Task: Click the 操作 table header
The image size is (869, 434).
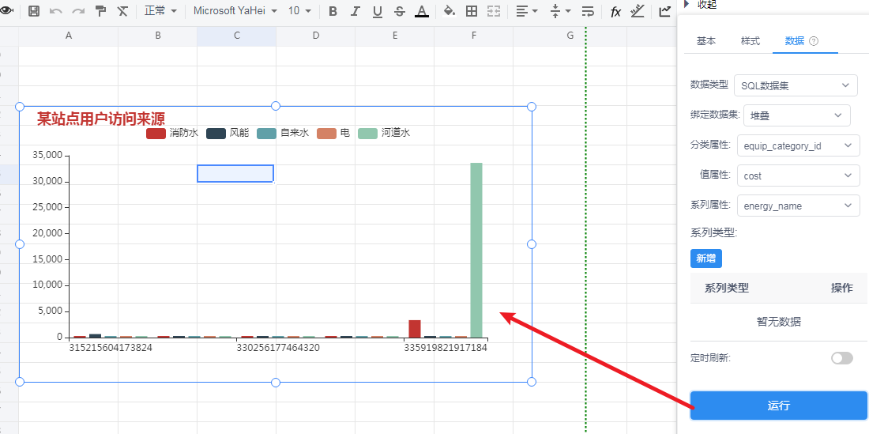Action: click(x=842, y=289)
